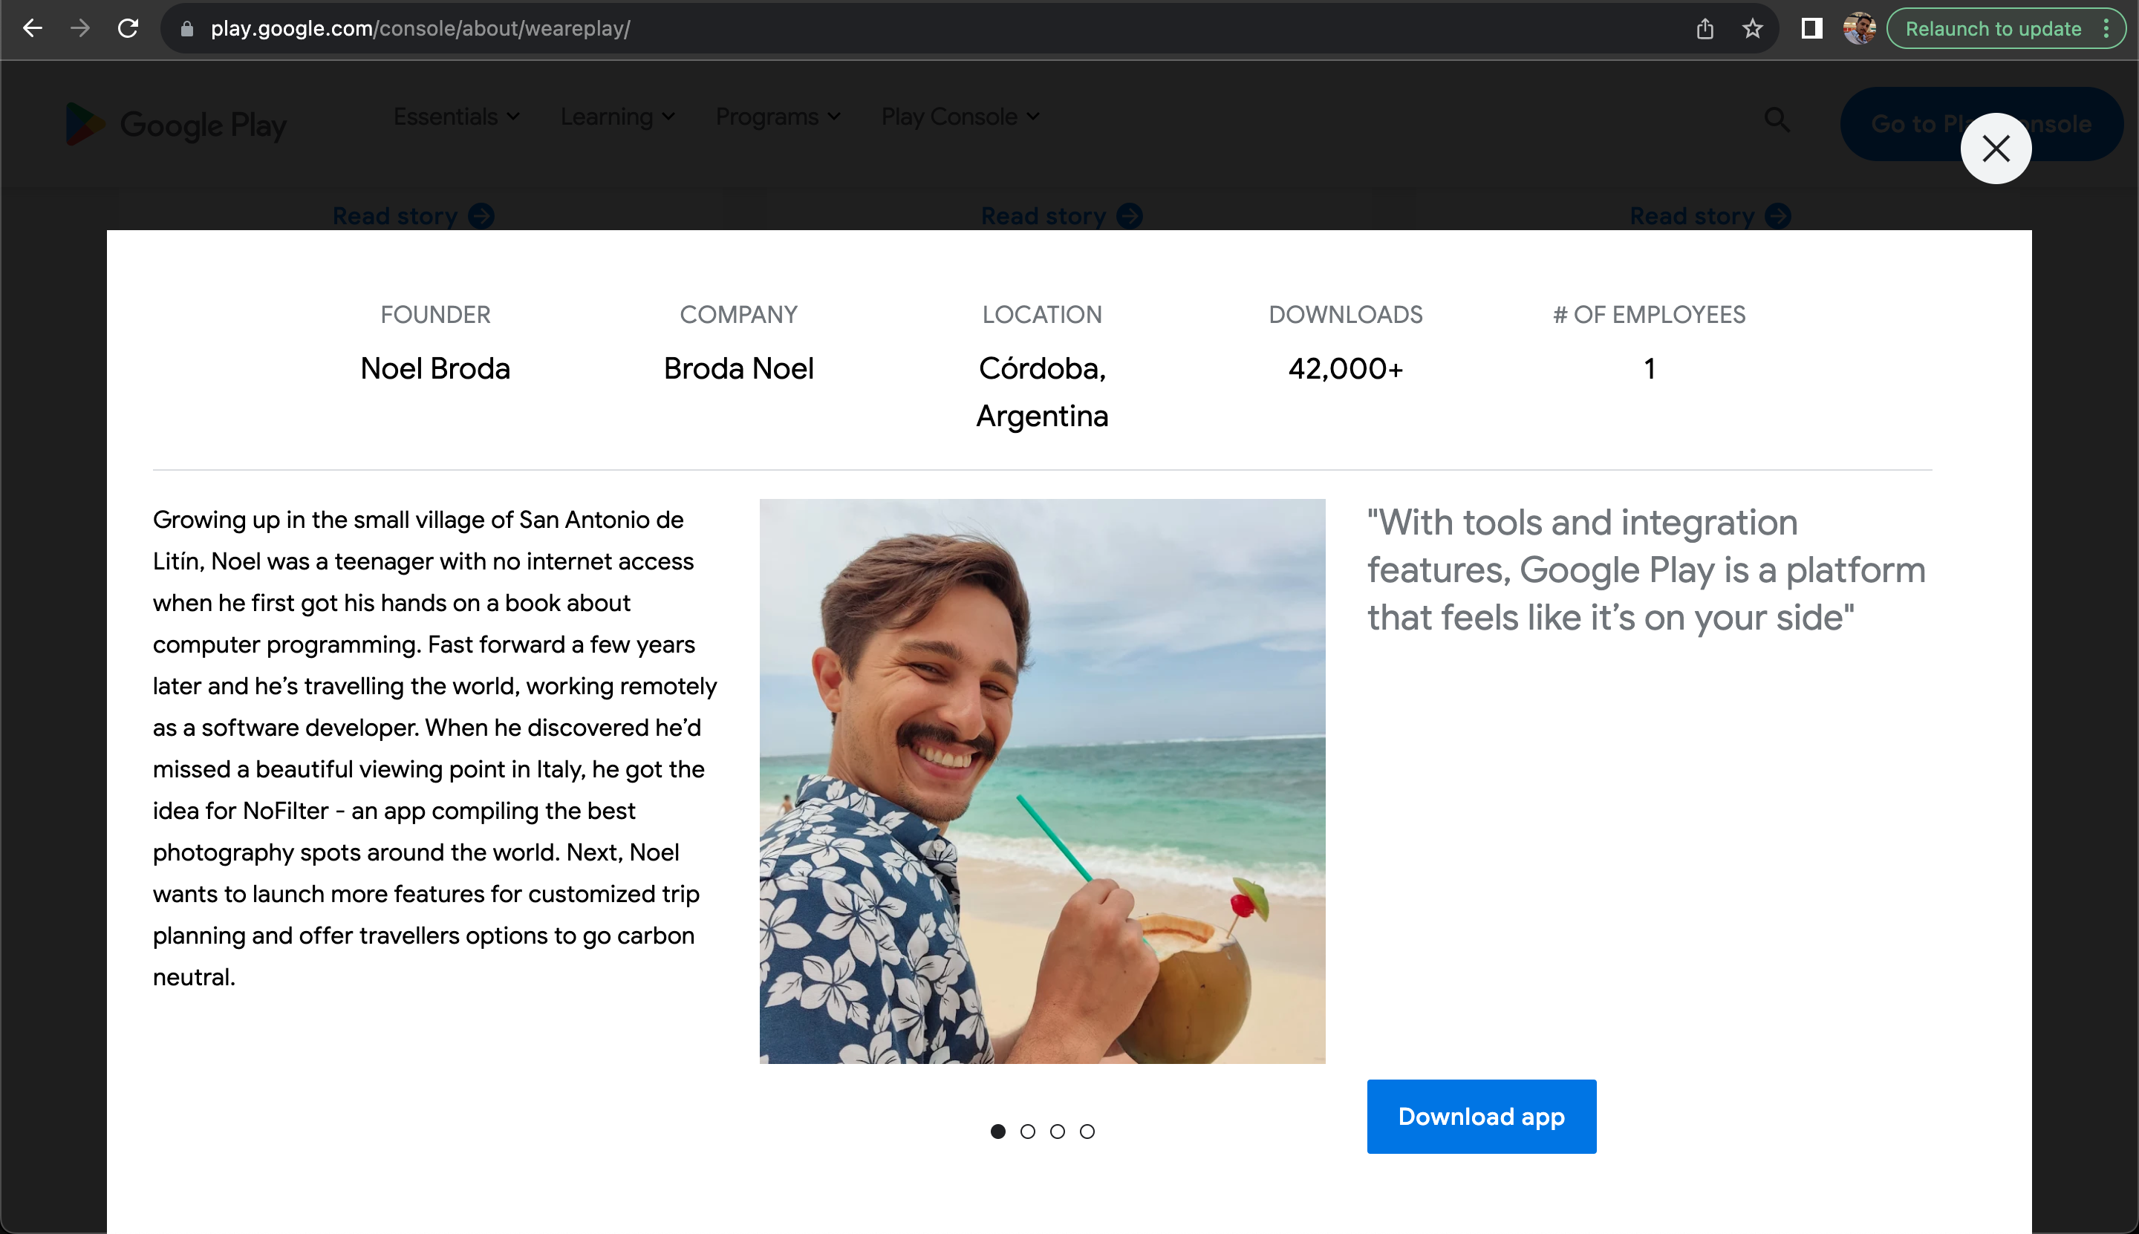Click the Download app button
This screenshot has width=2139, height=1234.
1481,1116
